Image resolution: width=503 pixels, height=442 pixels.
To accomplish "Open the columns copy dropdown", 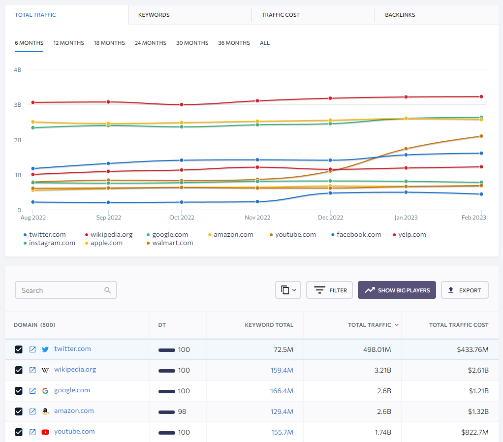I will point(288,290).
